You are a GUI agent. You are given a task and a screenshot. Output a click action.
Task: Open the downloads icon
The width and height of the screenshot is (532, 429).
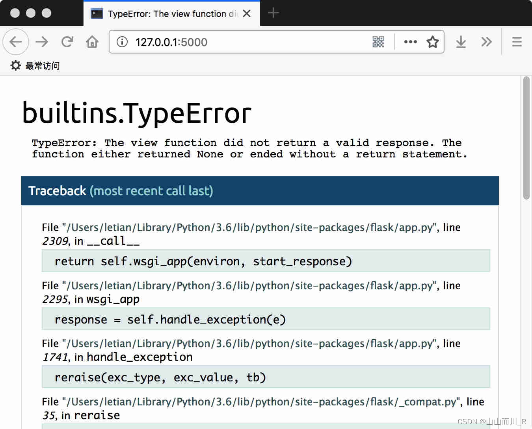click(x=461, y=42)
